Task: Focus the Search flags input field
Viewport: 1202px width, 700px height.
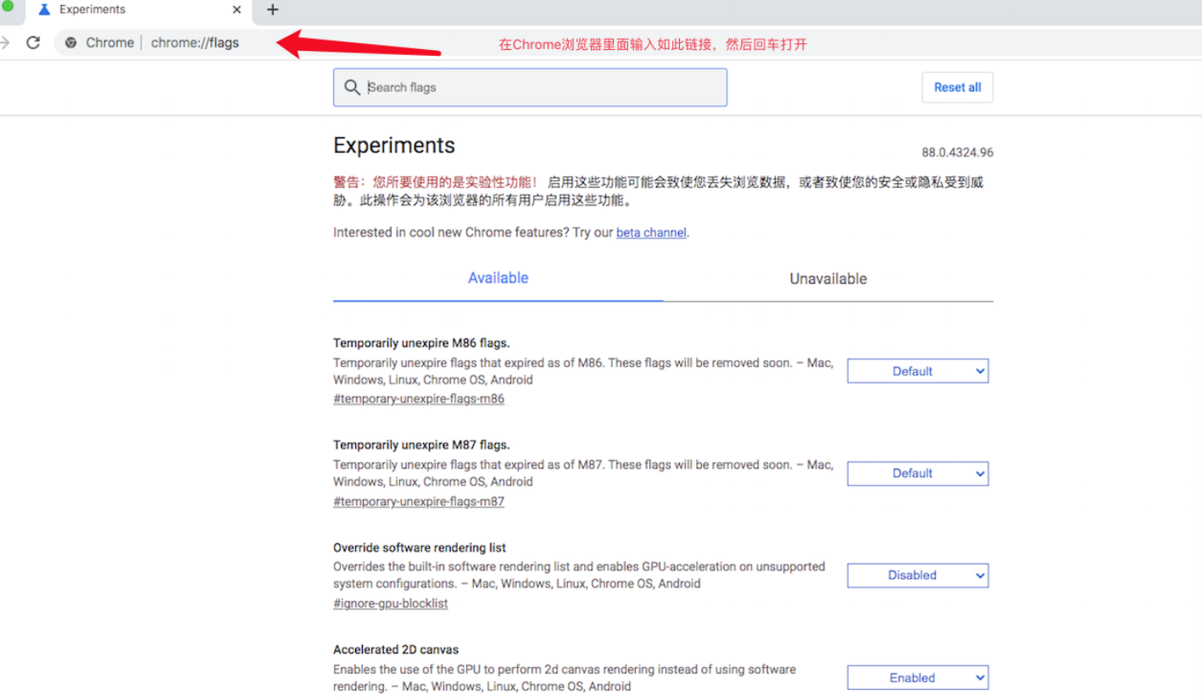Action: click(x=530, y=87)
